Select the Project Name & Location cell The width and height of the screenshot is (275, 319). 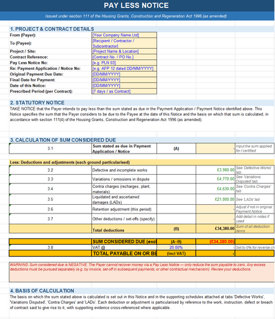[x=124, y=51]
